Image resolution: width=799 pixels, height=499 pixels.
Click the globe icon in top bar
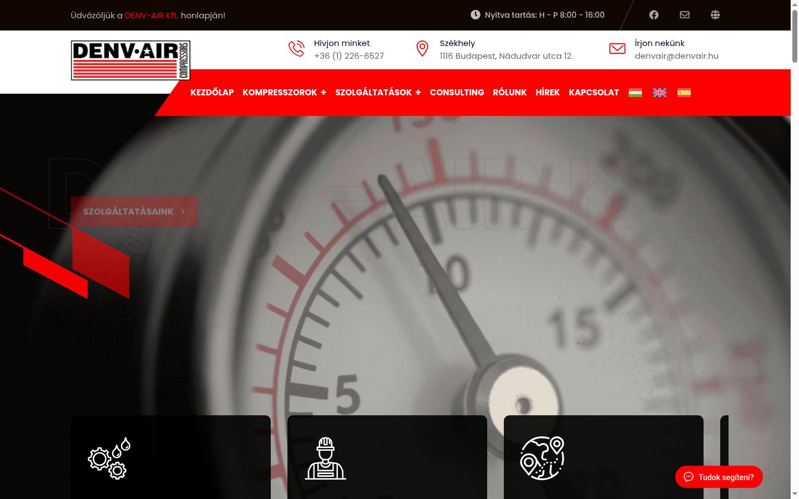pos(715,15)
